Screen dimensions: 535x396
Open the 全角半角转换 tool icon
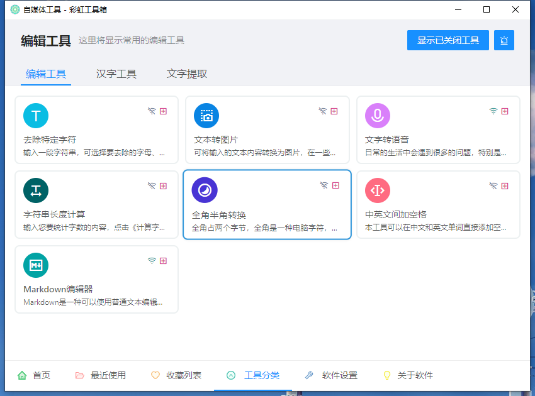click(x=205, y=190)
